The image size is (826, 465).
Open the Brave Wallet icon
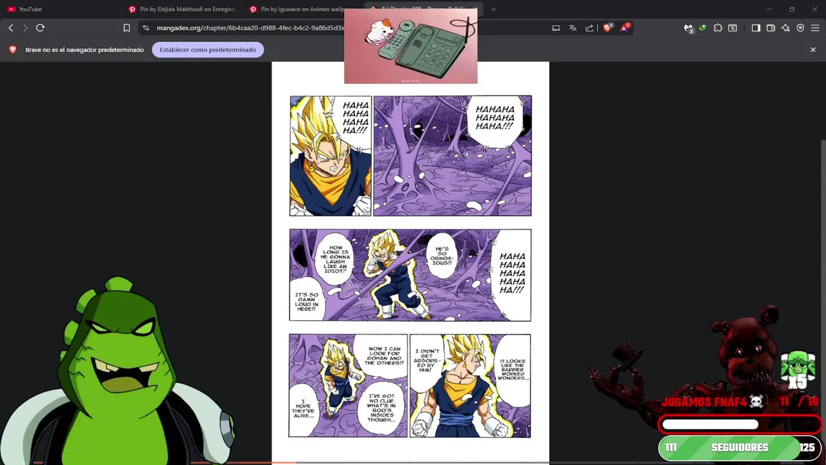[771, 28]
